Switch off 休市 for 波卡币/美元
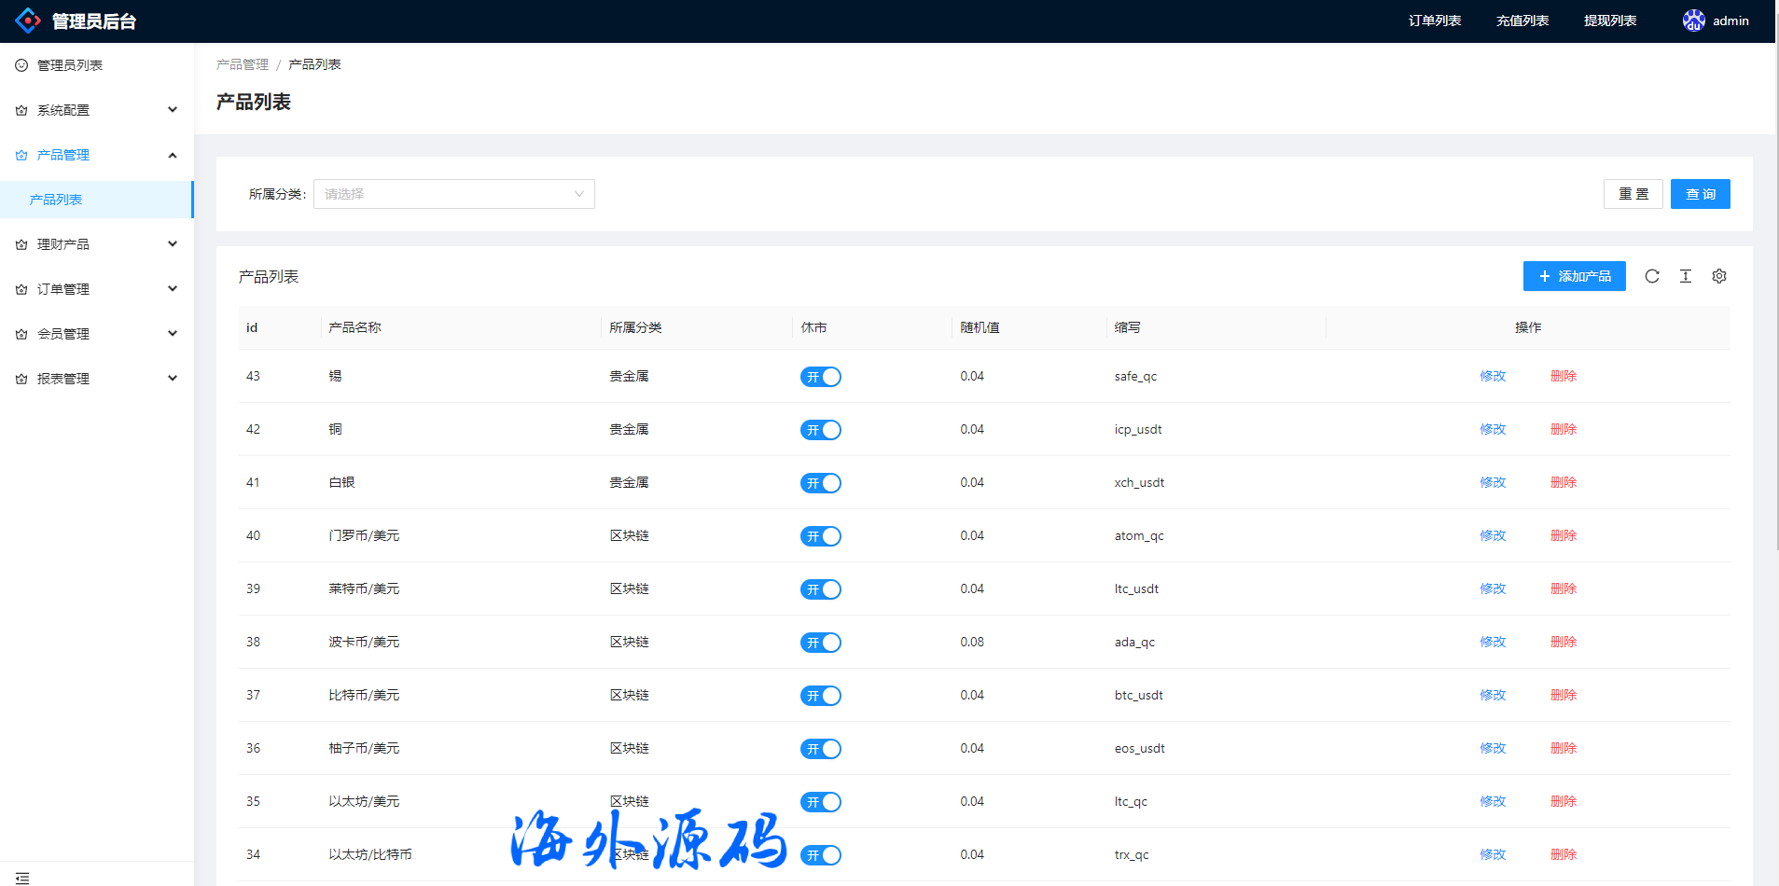This screenshot has height=886, width=1779. pyautogui.click(x=820, y=643)
